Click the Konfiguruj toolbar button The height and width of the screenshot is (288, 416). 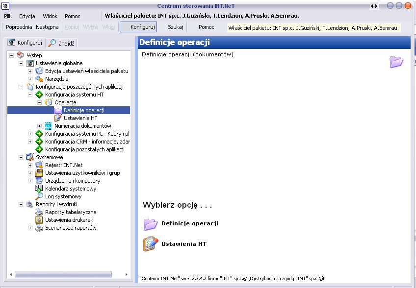pyautogui.click(x=138, y=27)
